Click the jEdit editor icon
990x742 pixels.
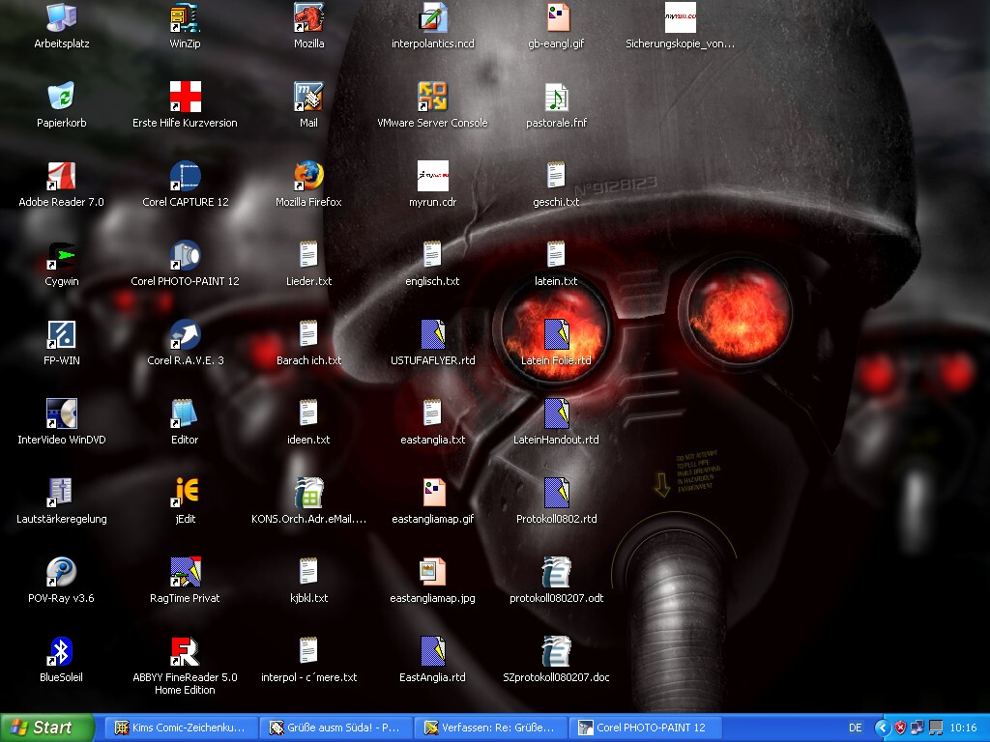(x=185, y=494)
